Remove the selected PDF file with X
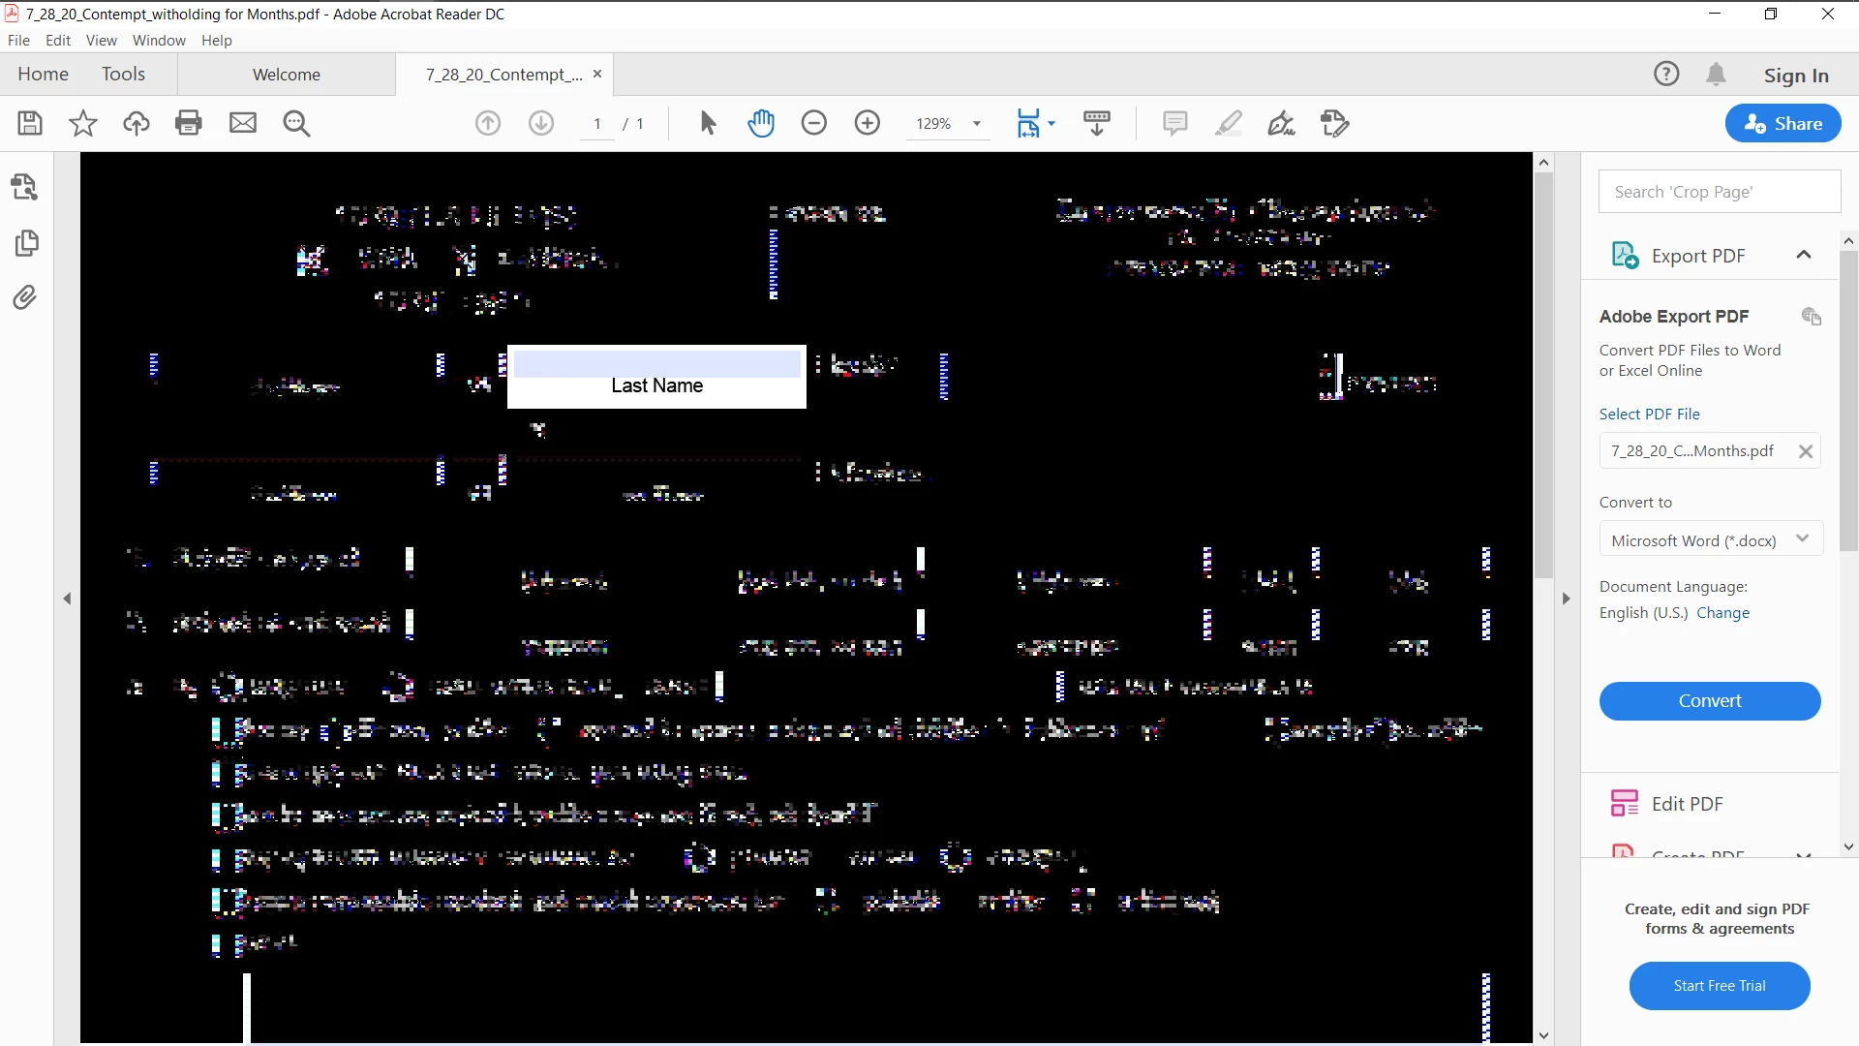 pos(1805,451)
